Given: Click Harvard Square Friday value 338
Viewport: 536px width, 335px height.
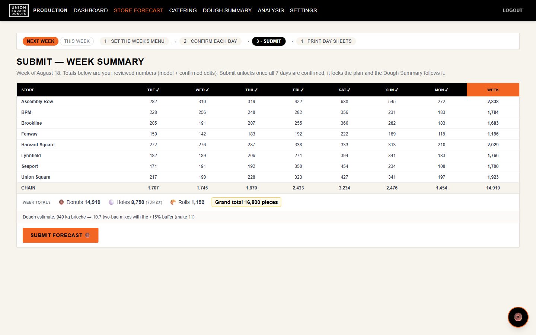Looking at the screenshot, I should point(298,145).
